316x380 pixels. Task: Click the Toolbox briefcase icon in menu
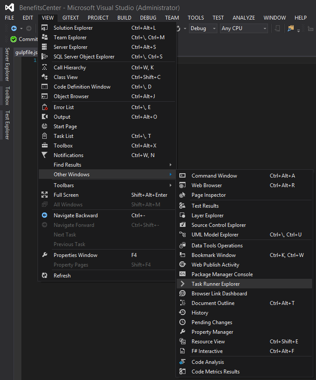[45, 145]
